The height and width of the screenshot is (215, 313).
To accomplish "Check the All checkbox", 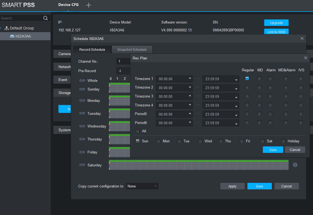I will point(138,131).
